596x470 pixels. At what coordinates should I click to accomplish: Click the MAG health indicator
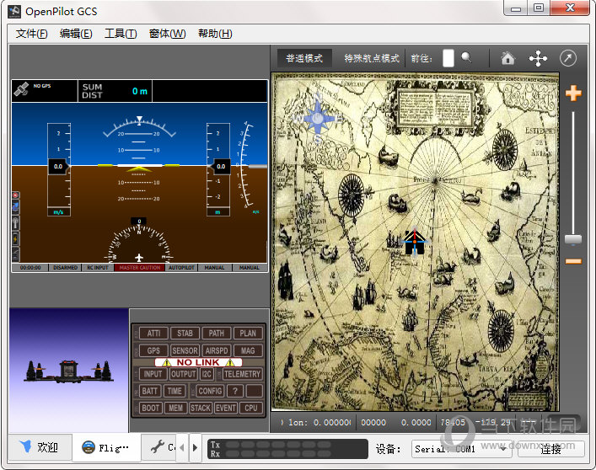248,350
